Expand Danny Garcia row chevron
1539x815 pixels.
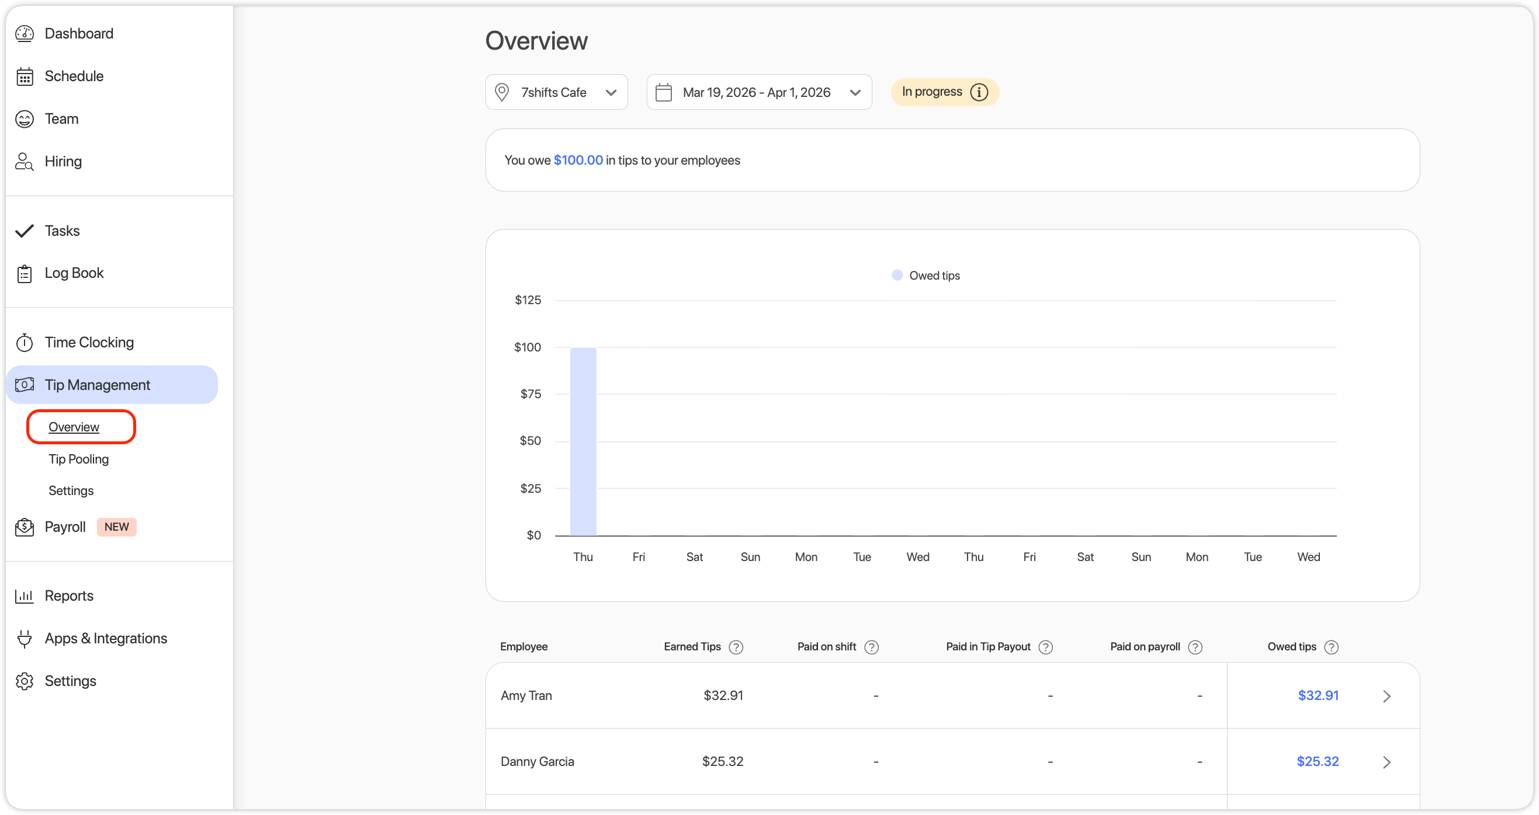coord(1387,762)
